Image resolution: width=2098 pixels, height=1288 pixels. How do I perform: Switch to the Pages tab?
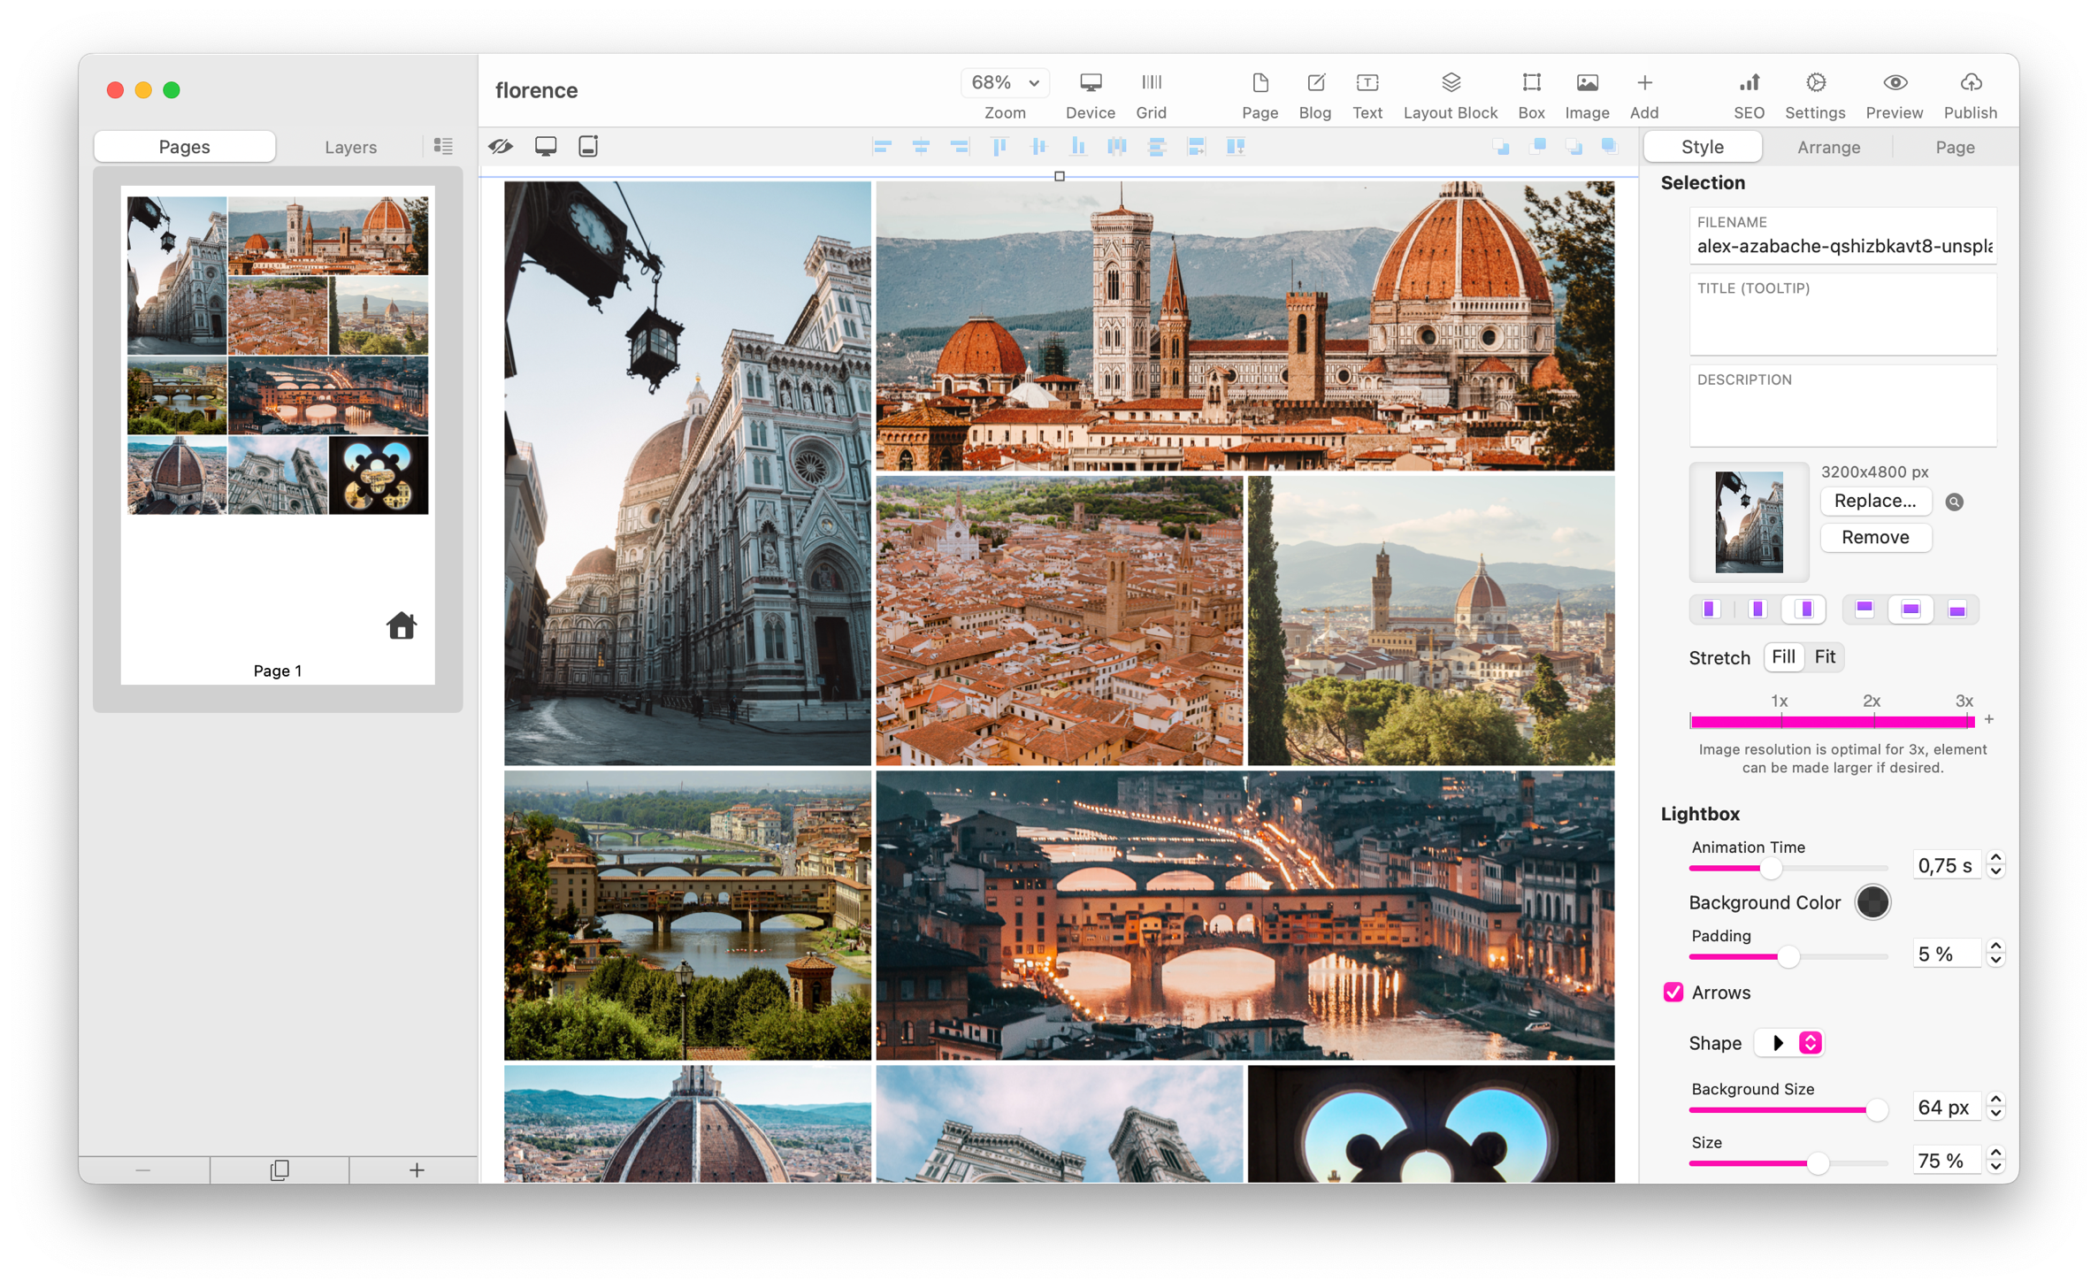point(185,147)
